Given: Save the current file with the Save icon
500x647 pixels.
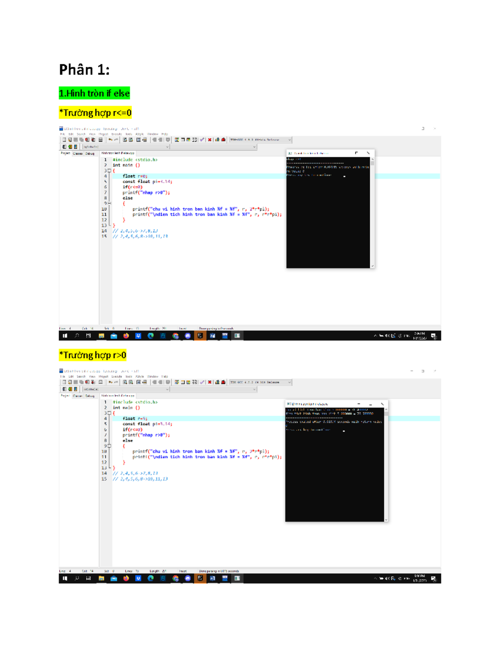Looking at the screenshot, I should tap(76, 140).
